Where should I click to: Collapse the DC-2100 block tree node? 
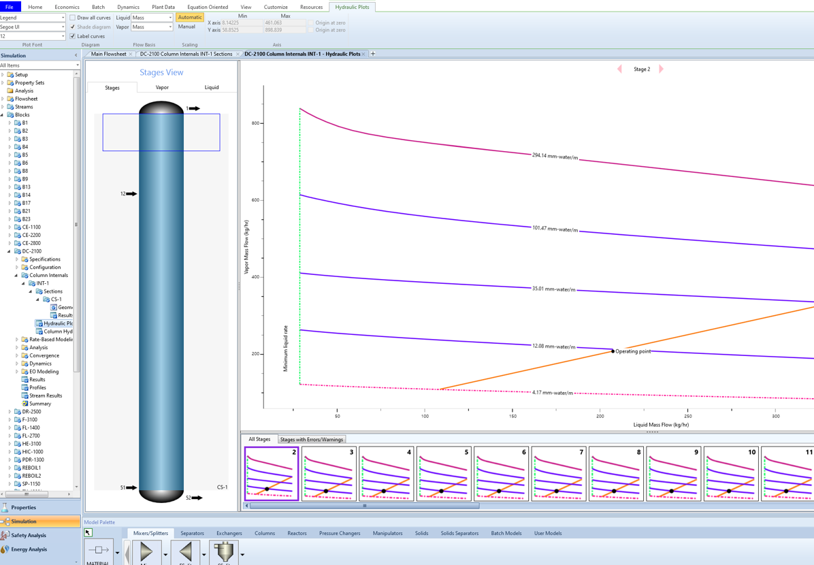tap(10, 251)
